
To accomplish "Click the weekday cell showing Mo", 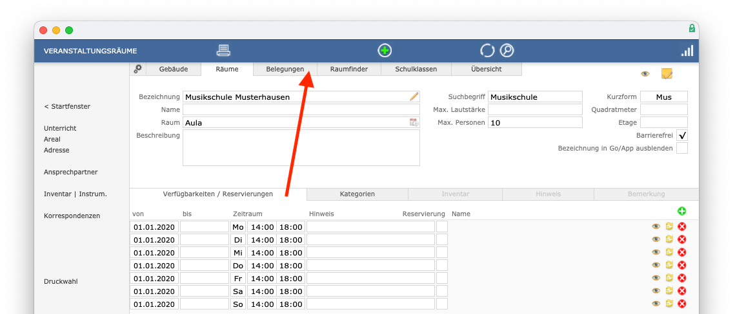I will 238,226.
